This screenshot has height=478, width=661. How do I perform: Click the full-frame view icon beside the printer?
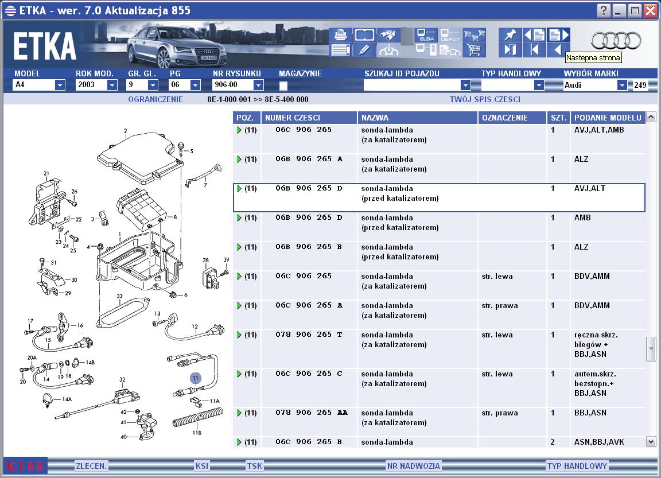[x=364, y=34]
